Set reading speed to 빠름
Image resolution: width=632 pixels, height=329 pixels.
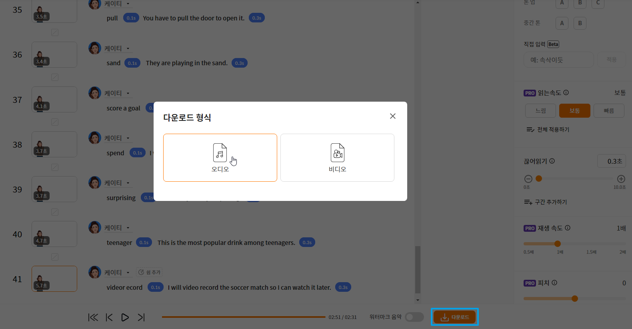609,110
